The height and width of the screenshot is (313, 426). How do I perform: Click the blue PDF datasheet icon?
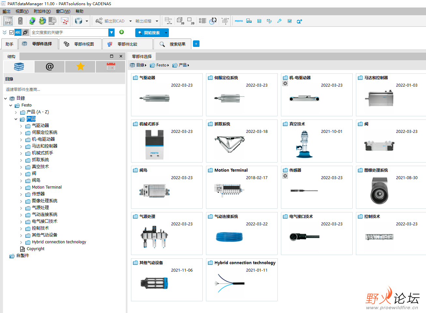(249, 21)
